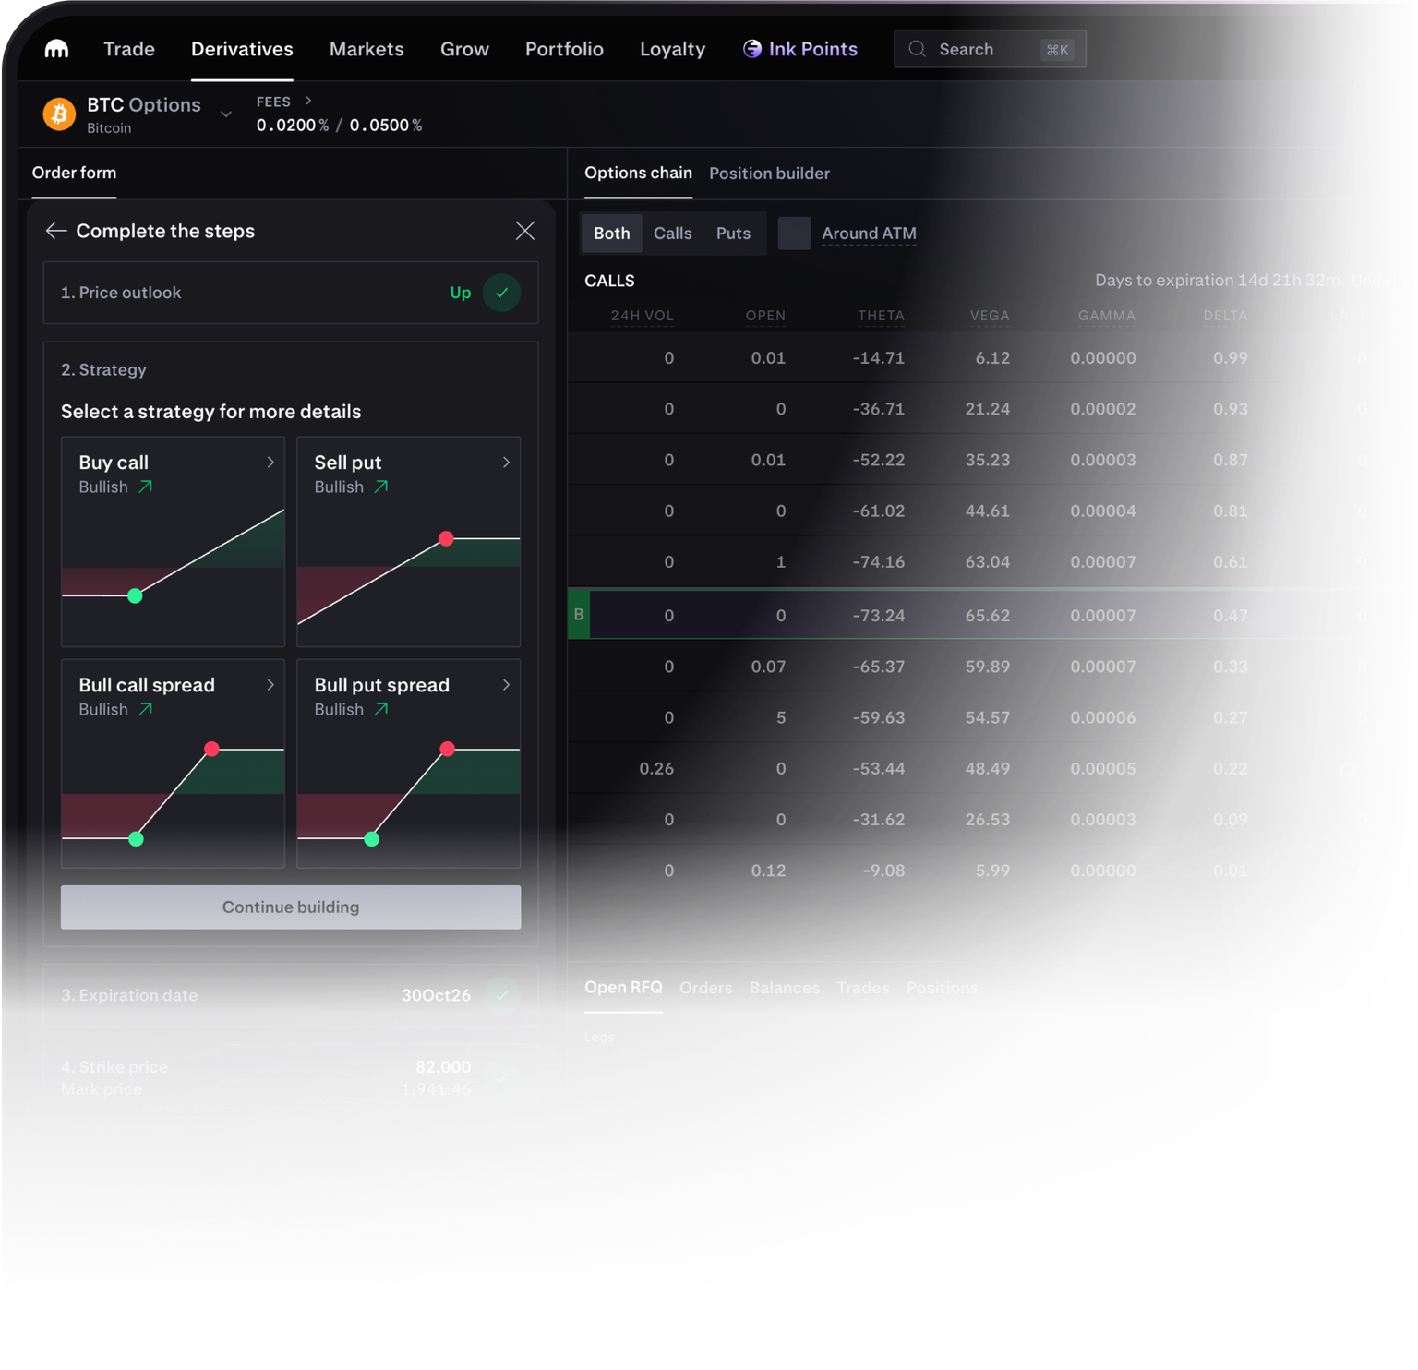This screenshot has width=1418, height=1370.
Task: Switch to the Orders tab
Action: 705,988
